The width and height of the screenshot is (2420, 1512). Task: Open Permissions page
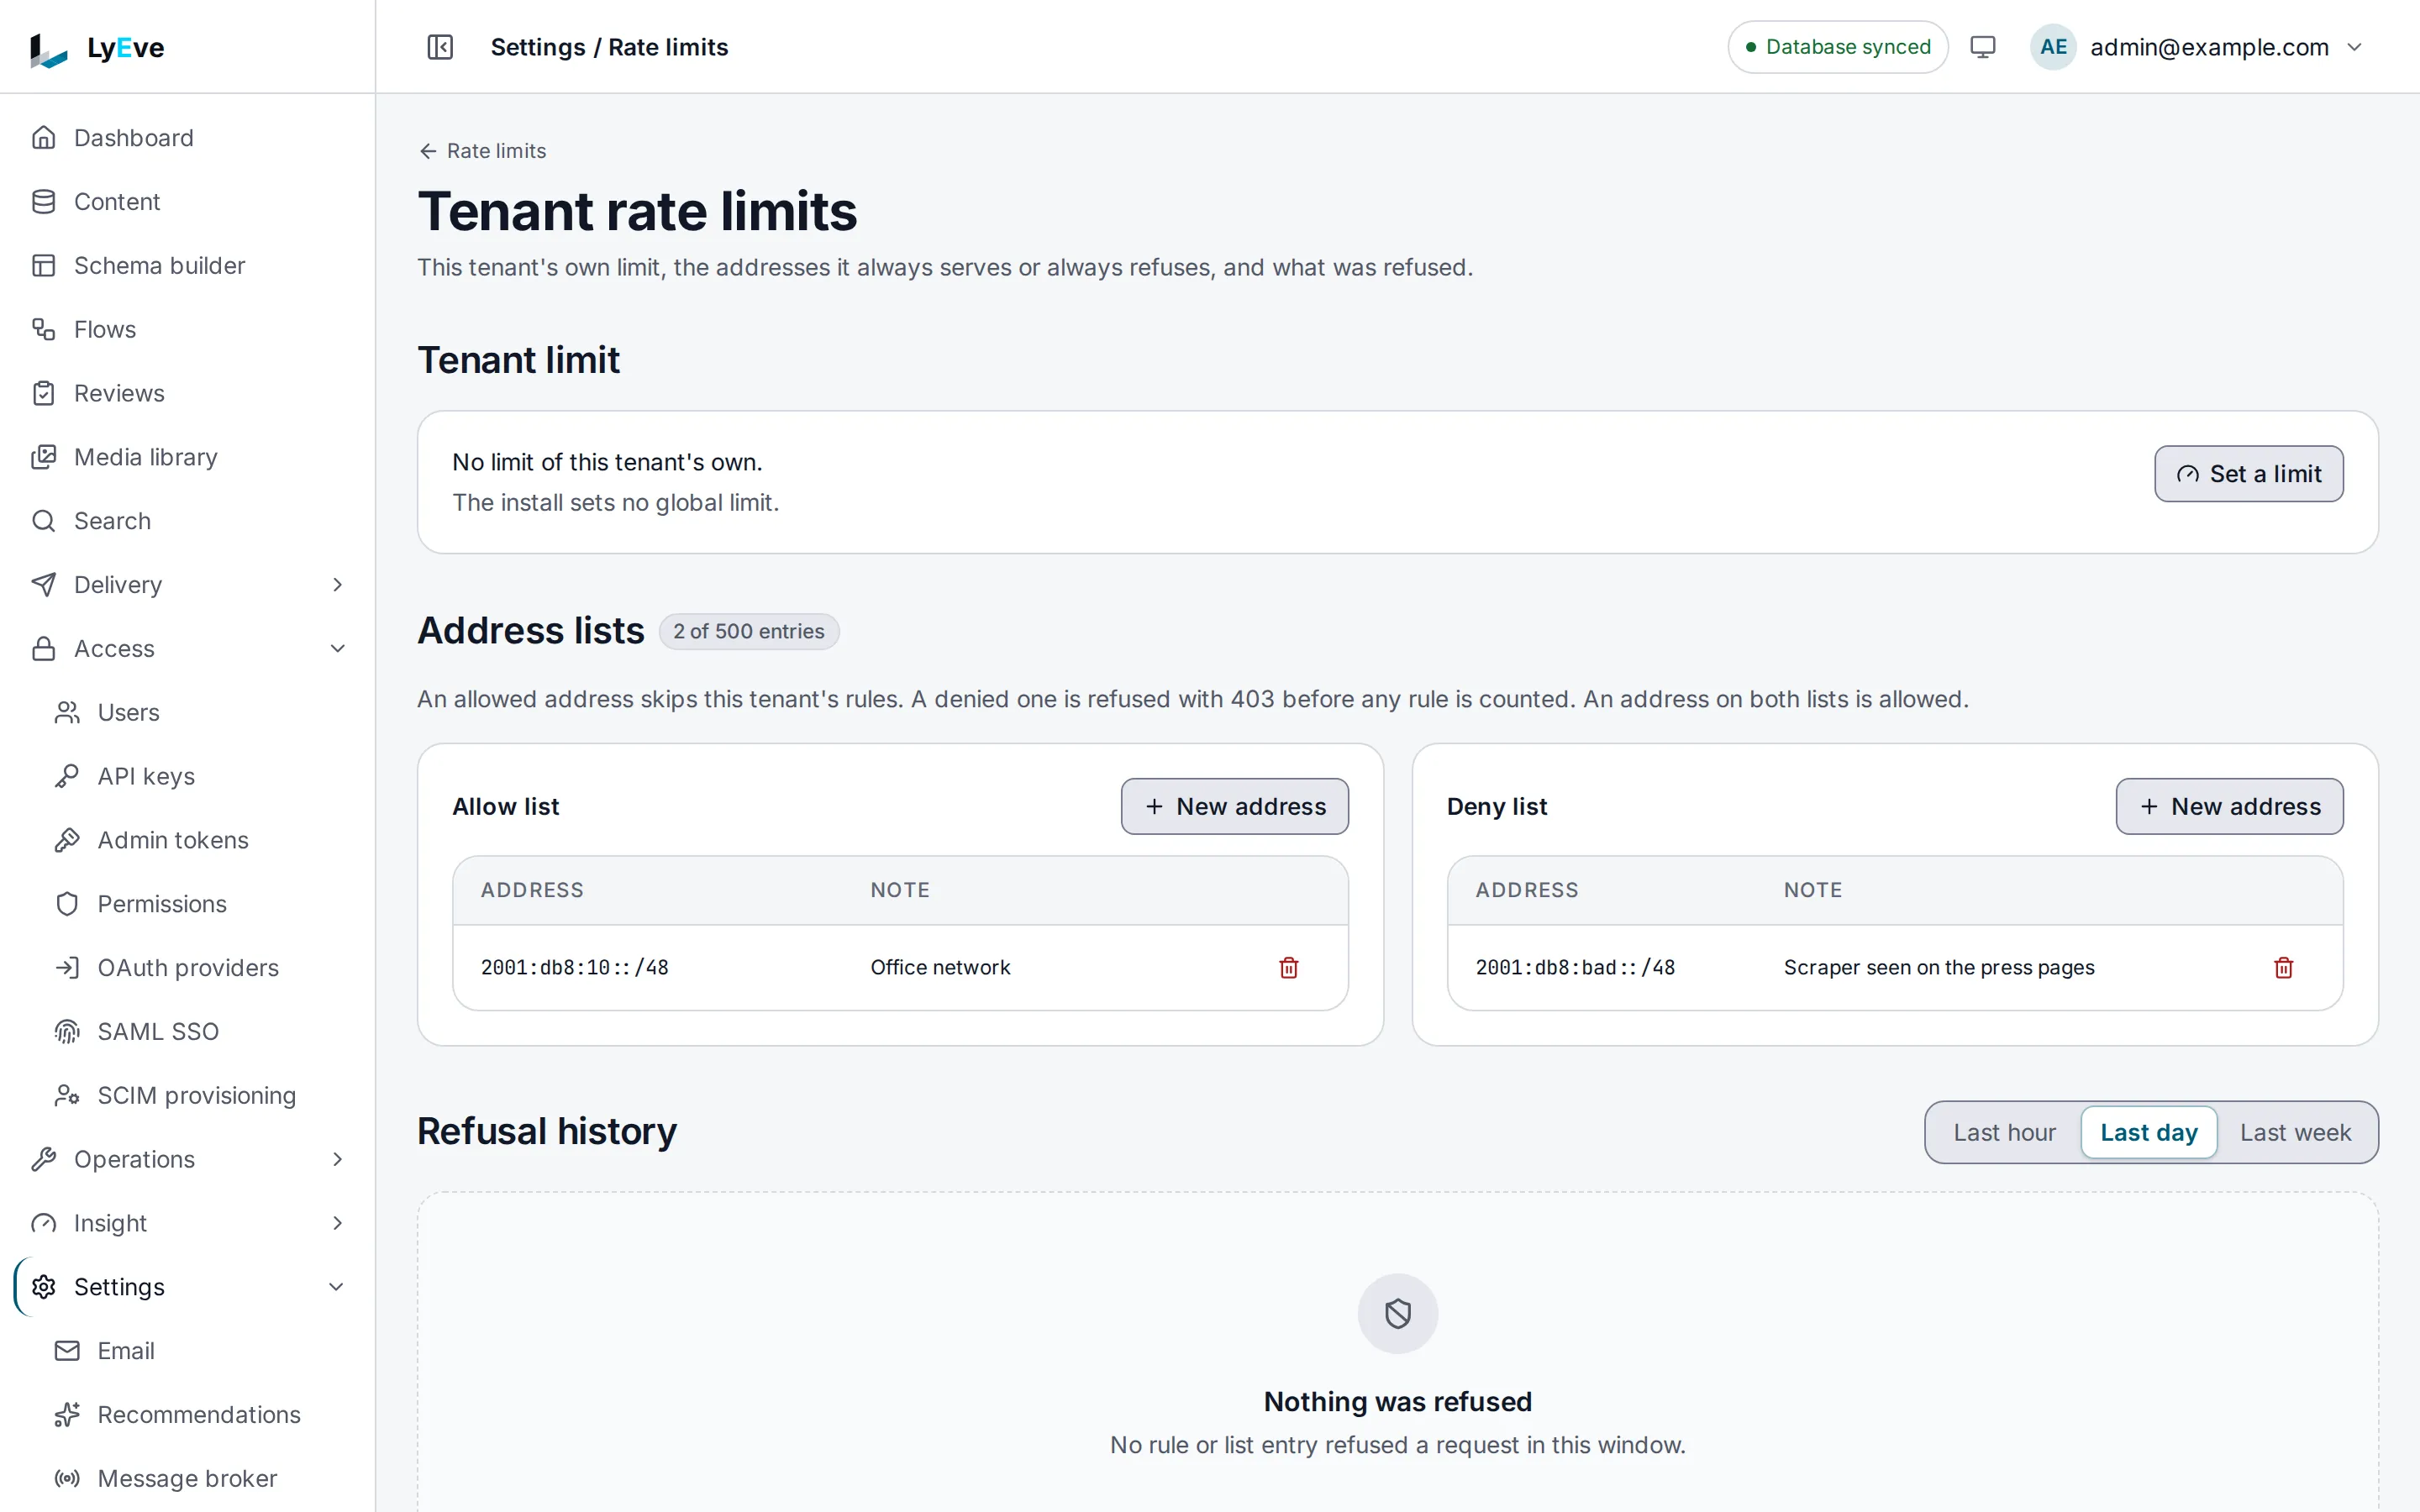coord(199,904)
